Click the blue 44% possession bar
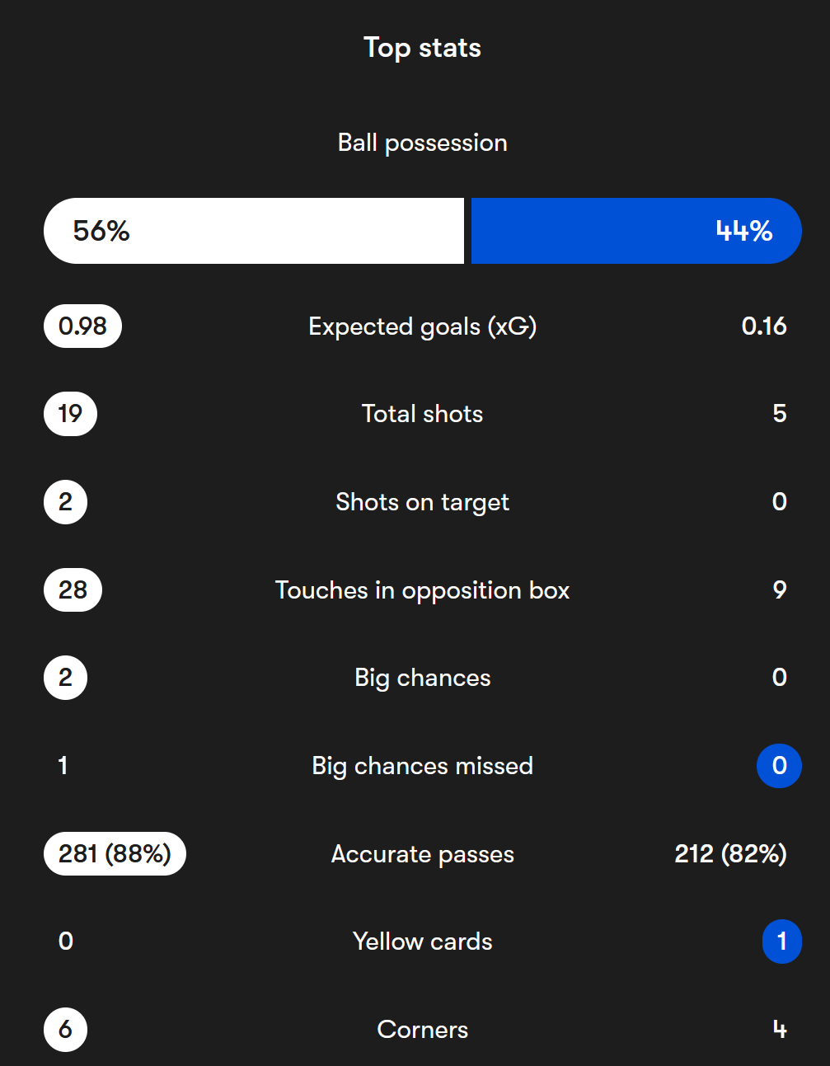 coord(636,231)
